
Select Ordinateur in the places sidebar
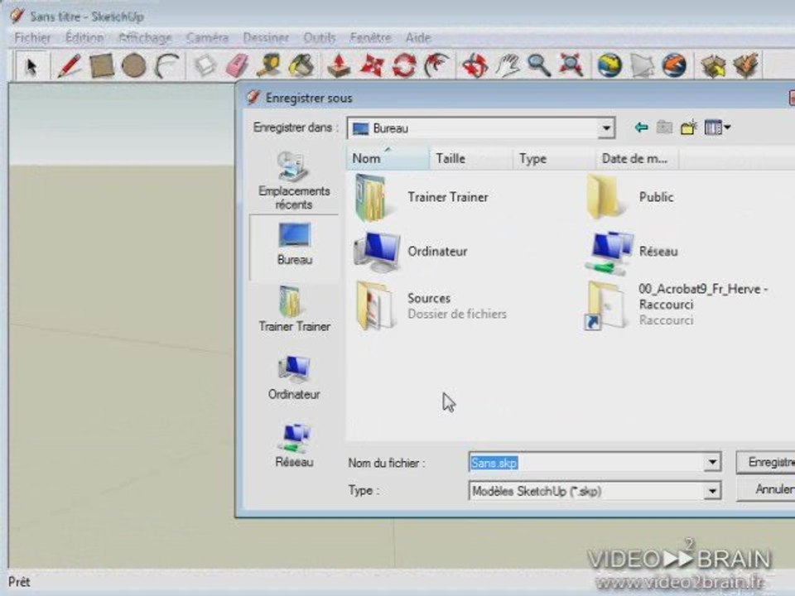[x=294, y=377]
